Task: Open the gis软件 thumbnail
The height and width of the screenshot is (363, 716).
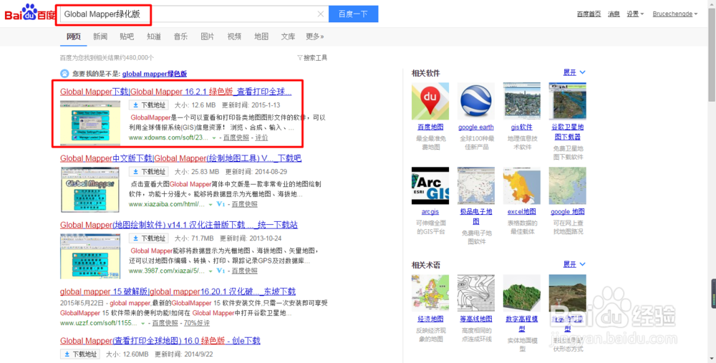Action: pos(521,102)
